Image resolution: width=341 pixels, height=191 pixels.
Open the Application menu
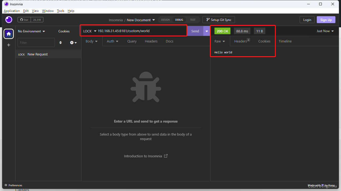tap(12, 11)
